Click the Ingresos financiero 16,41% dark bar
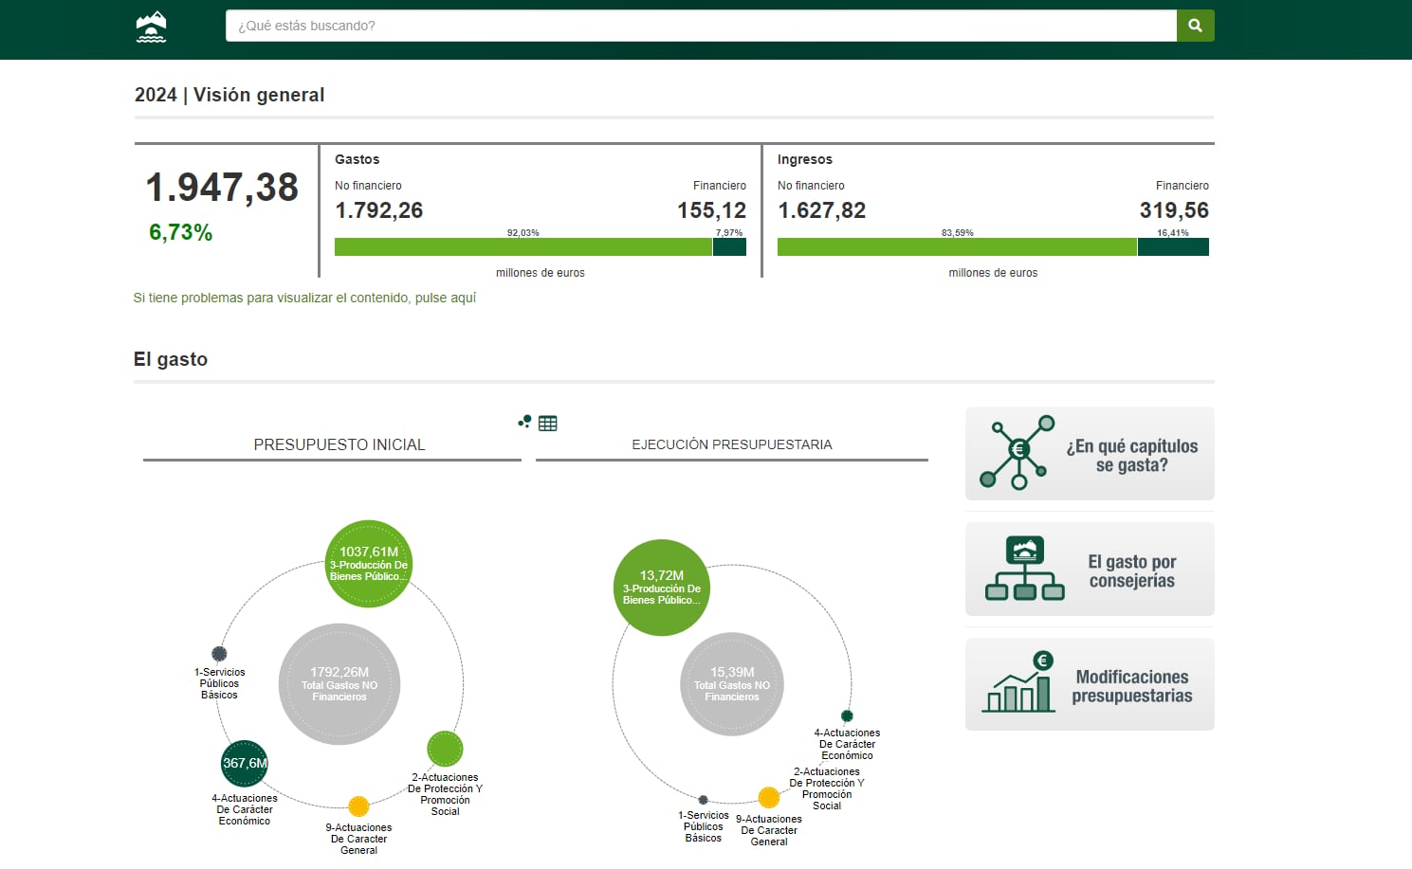 [1173, 247]
